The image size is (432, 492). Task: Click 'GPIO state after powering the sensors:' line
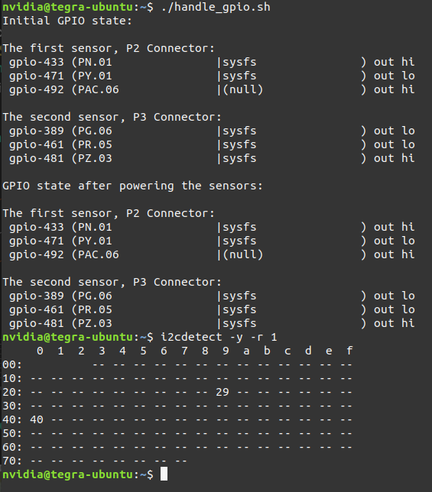coord(132,186)
